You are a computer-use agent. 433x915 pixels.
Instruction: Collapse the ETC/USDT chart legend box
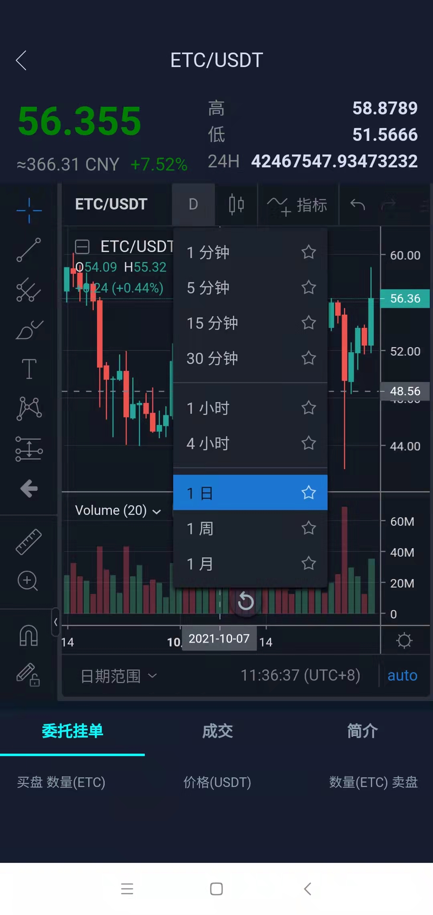(82, 246)
